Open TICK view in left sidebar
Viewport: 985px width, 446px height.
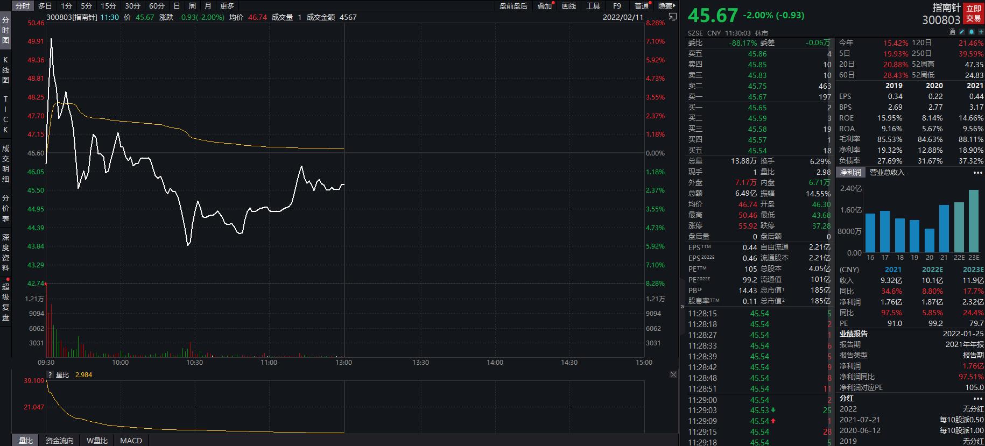[x=5, y=115]
